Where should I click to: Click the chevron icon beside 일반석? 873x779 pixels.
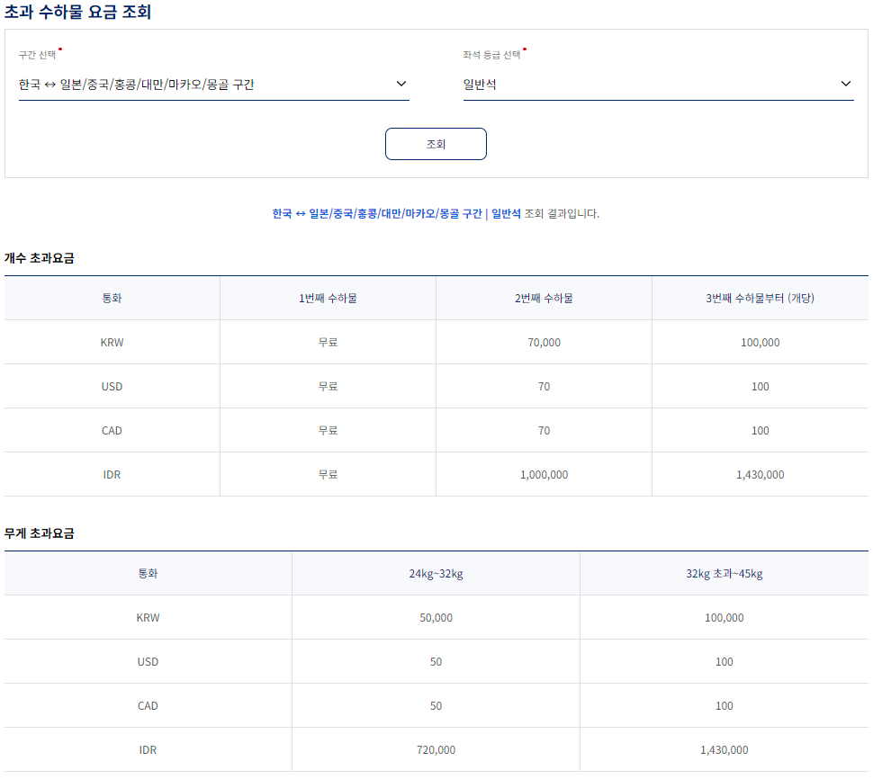(x=846, y=83)
